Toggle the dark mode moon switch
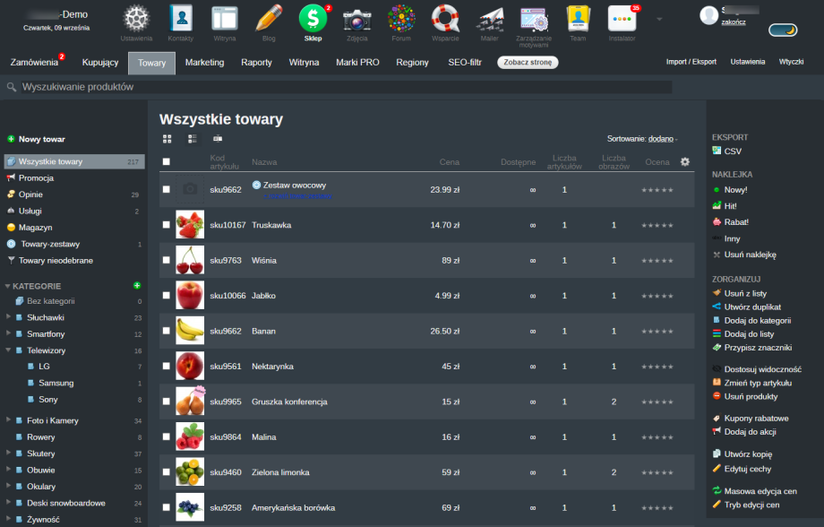The width and height of the screenshot is (824, 527). [x=782, y=30]
